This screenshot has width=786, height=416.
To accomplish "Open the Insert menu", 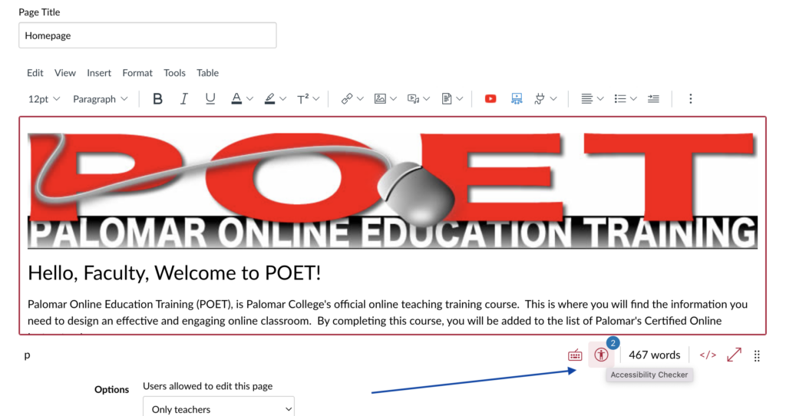I will (x=99, y=73).
